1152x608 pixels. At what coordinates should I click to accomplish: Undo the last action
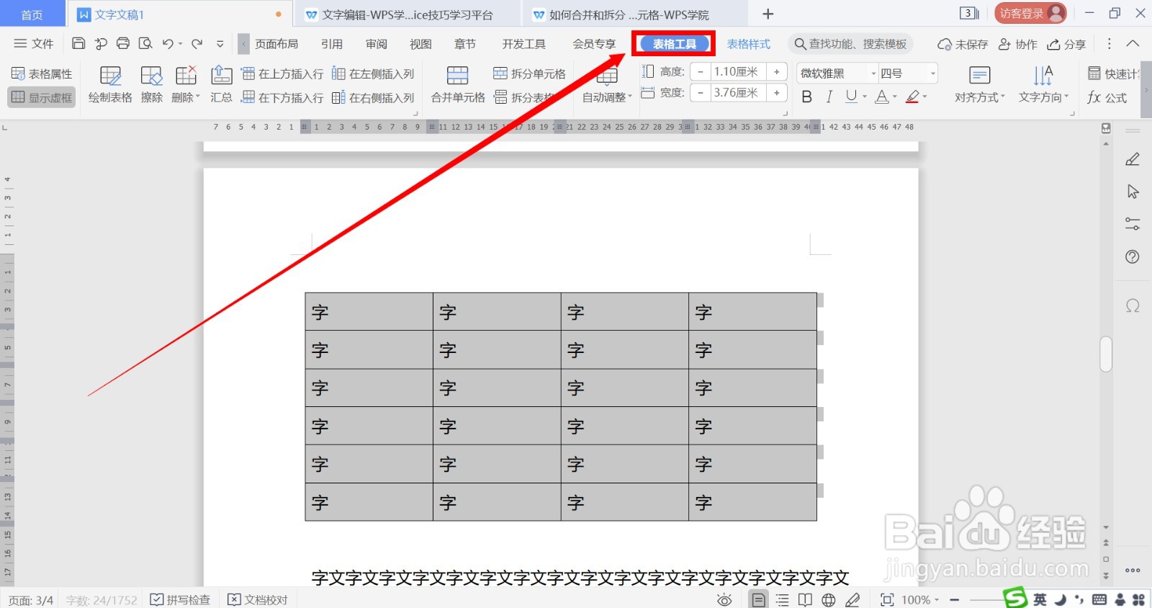point(168,44)
